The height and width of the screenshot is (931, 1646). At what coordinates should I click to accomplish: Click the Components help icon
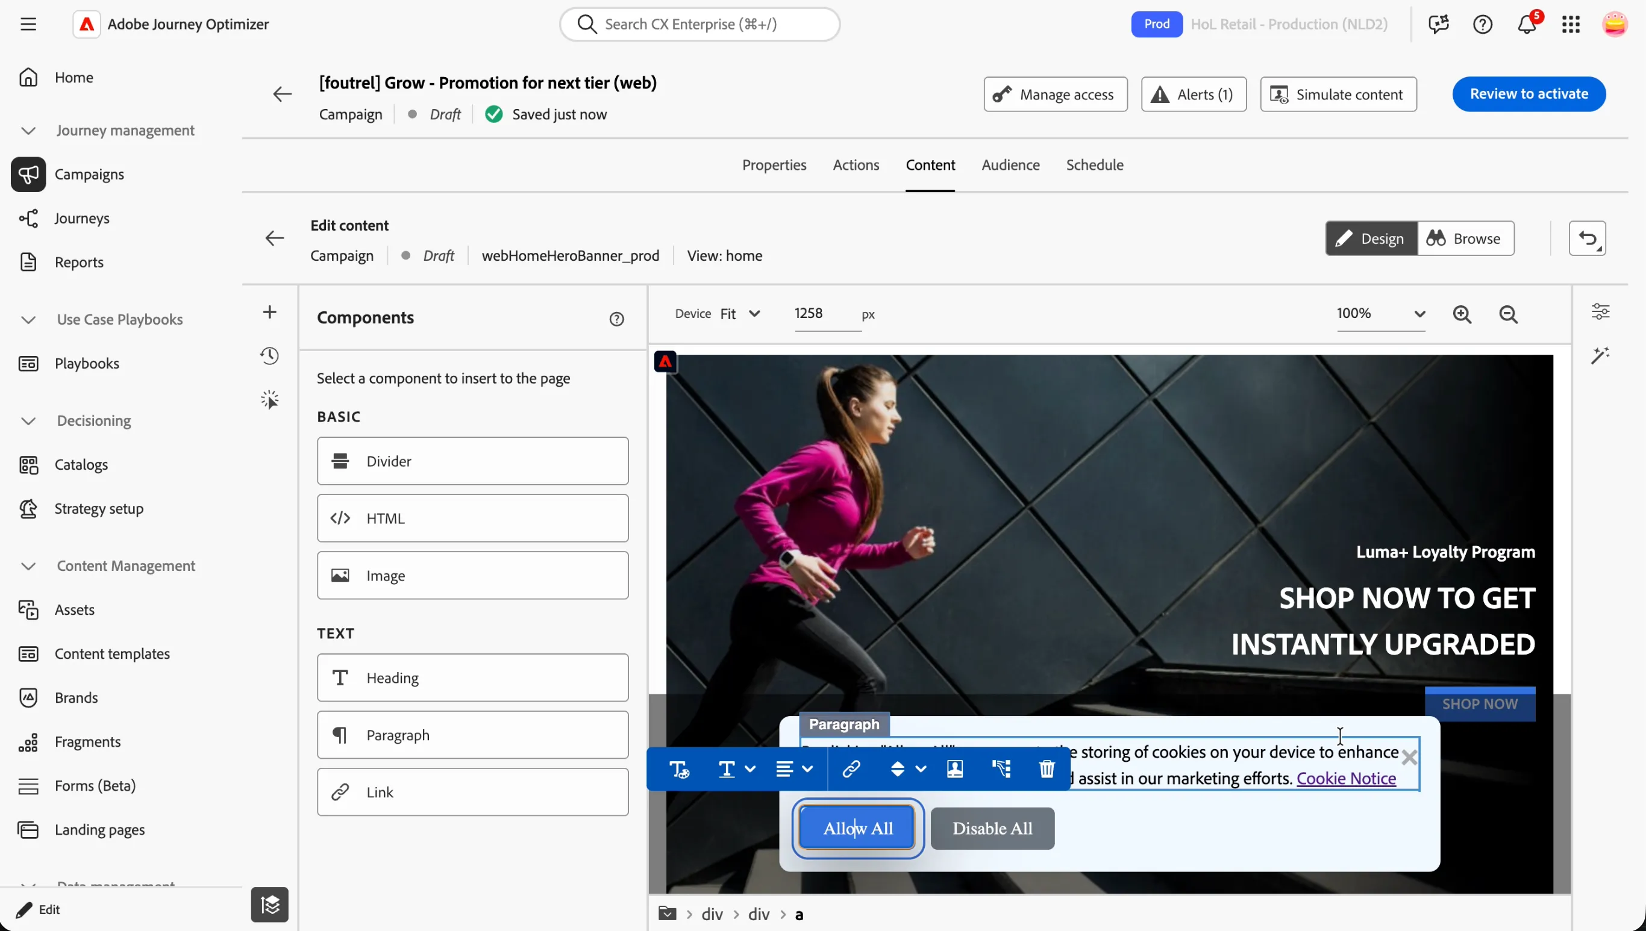coord(616,319)
